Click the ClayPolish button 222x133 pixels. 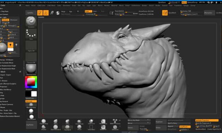[x=31, y=125]
